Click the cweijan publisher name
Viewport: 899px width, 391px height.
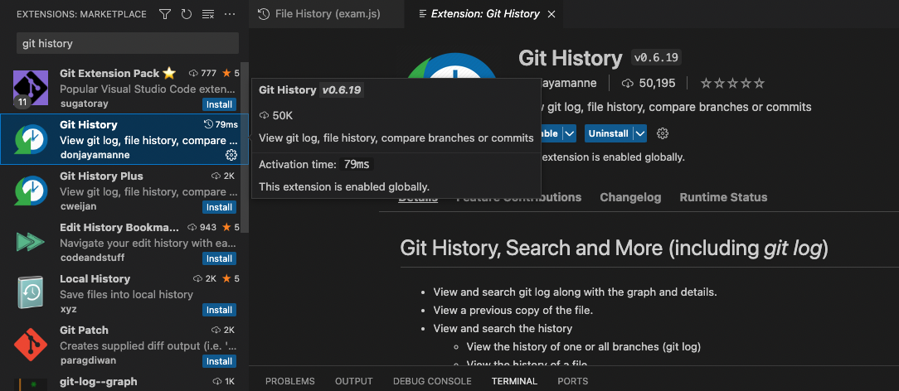tap(77, 206)
